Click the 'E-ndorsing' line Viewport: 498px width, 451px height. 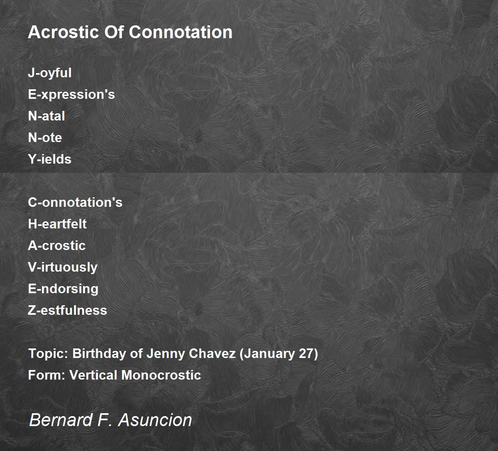[x=63, y=289]
